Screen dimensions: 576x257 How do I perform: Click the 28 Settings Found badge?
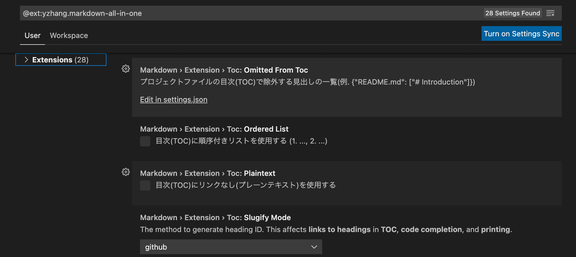[x=512, y=13]
